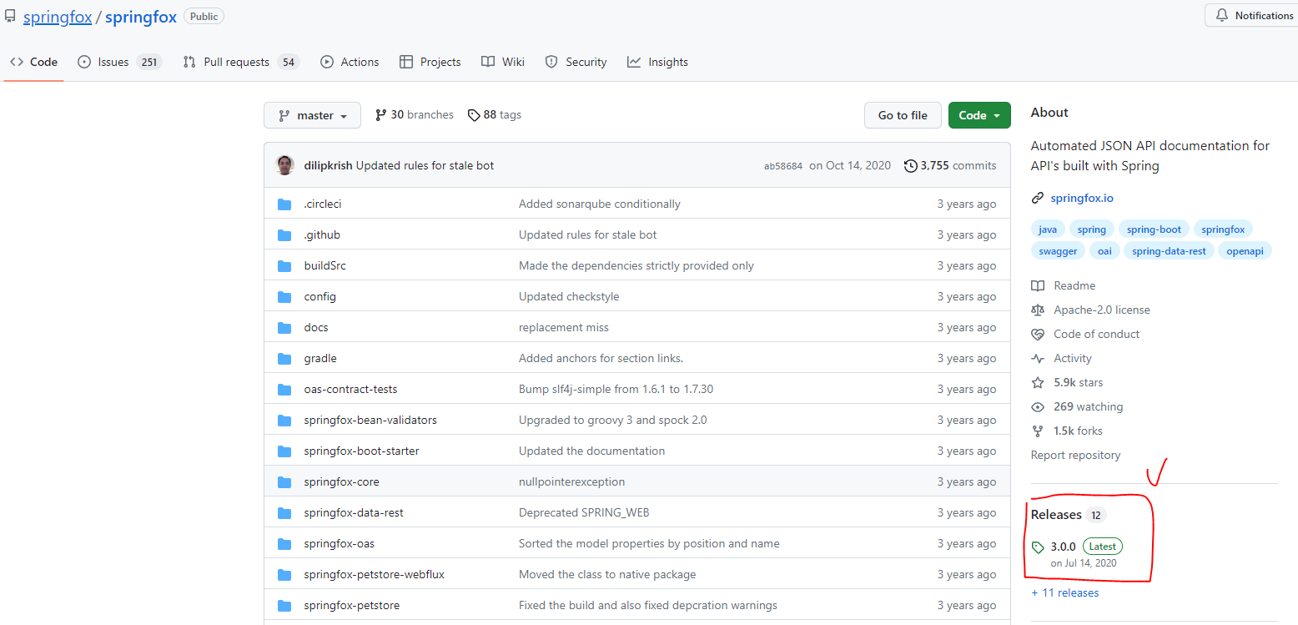The width and height of the screenshot is (1298, 625).
Task: Click the springfox-boot-starter folder icon
Action: (284, 451)
